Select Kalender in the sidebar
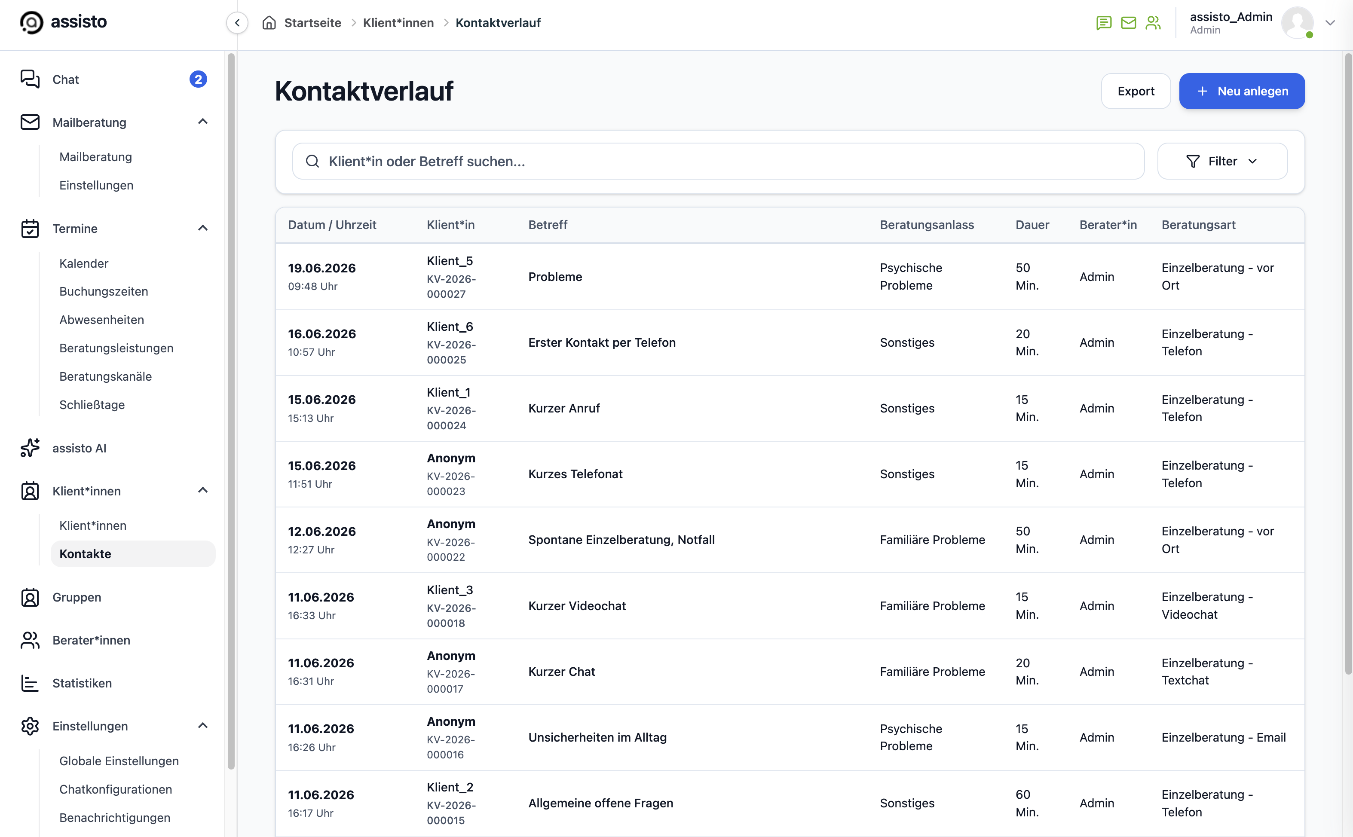Image resolution: width=1353 pixels, height=837 pixels. 83,263
